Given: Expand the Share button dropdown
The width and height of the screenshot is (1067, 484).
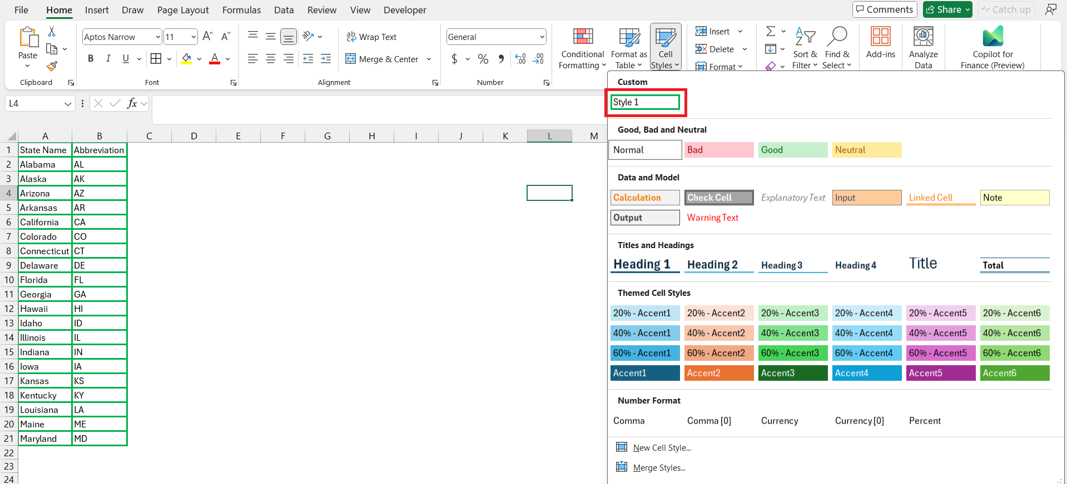Looking at the screenshot, I should tap(967, 9).
